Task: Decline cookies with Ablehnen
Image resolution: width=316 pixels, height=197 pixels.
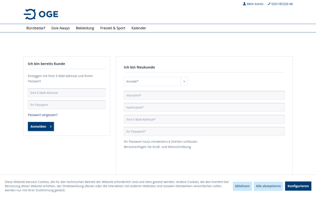Action: (x=242, y=186)
